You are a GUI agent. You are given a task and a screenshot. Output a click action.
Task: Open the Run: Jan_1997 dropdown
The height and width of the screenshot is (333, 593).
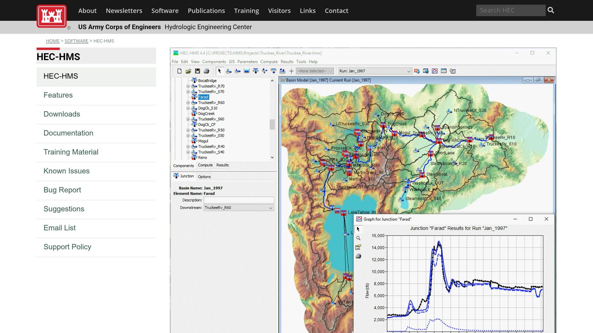375,71
